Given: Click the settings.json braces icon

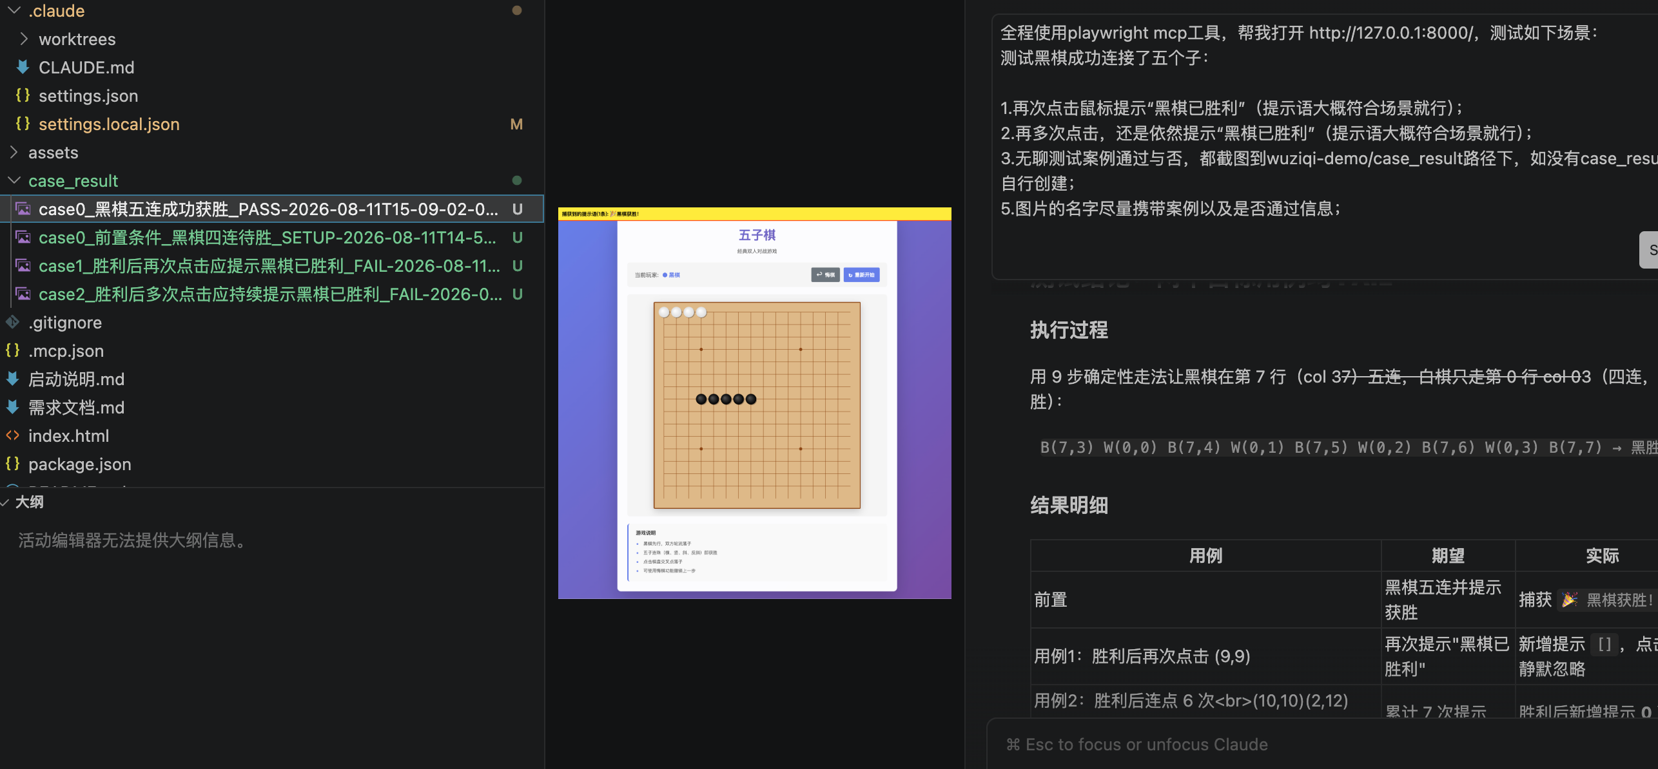Looking at the screenshot, I should (23, 95).
